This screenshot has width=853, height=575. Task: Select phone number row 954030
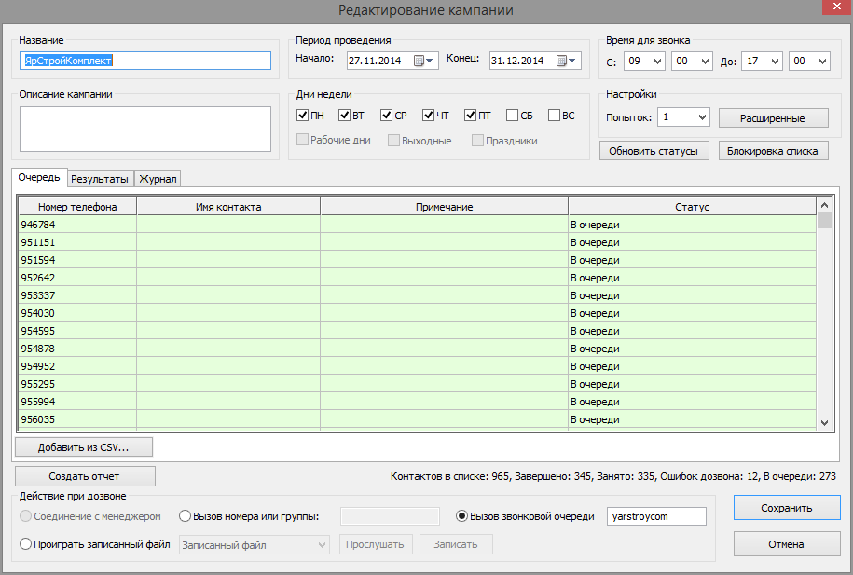418,313
